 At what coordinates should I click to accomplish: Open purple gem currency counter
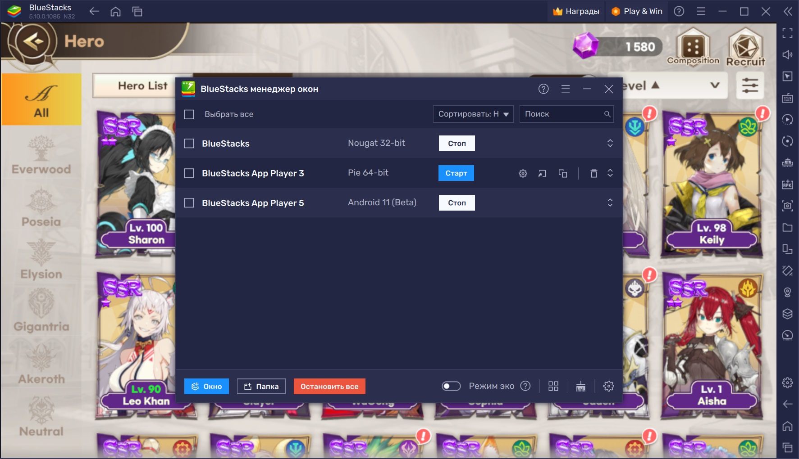617,46
